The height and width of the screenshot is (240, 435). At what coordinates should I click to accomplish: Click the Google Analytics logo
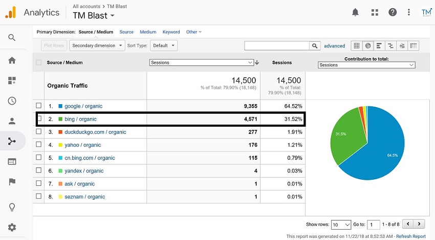pyautogui.click(x=11, y=12)
